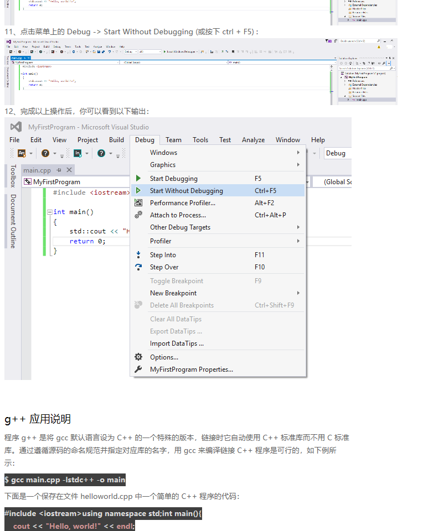The image size is (423, 531).
Task: Open the Edit menu
Action: 36,140
